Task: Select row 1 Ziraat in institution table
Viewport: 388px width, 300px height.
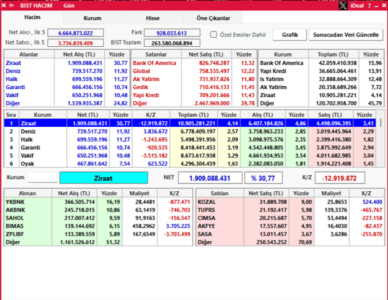Action: tap(190, 123)
